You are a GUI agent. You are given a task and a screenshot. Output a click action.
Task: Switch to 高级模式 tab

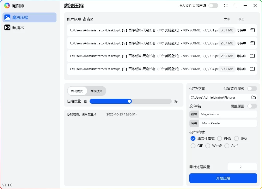96,91
